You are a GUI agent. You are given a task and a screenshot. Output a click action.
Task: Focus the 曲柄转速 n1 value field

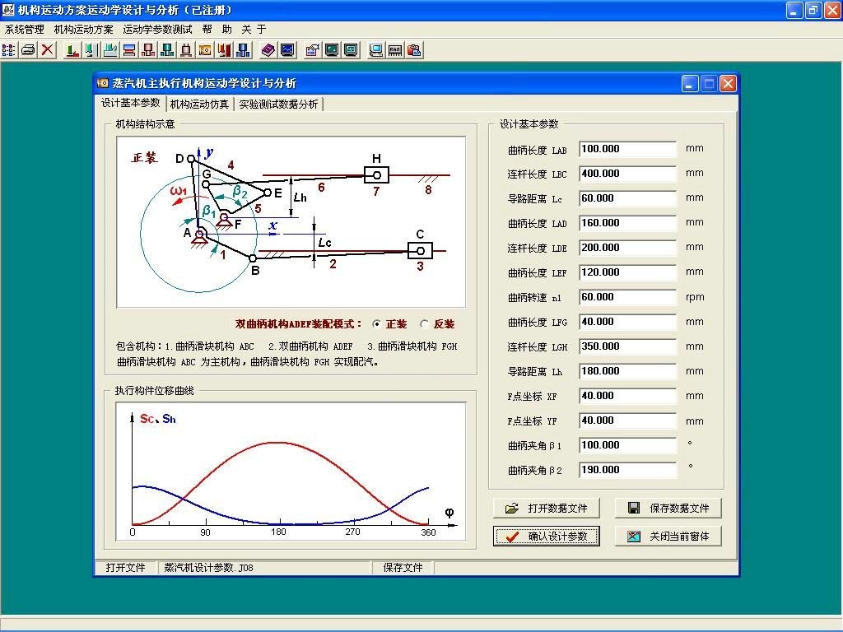627,297
